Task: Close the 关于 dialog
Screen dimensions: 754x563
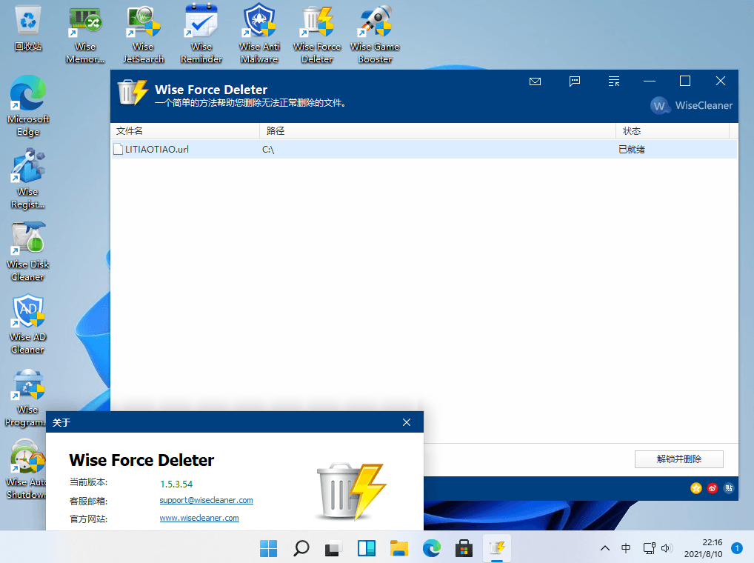Action: click(x=407, y=422)
